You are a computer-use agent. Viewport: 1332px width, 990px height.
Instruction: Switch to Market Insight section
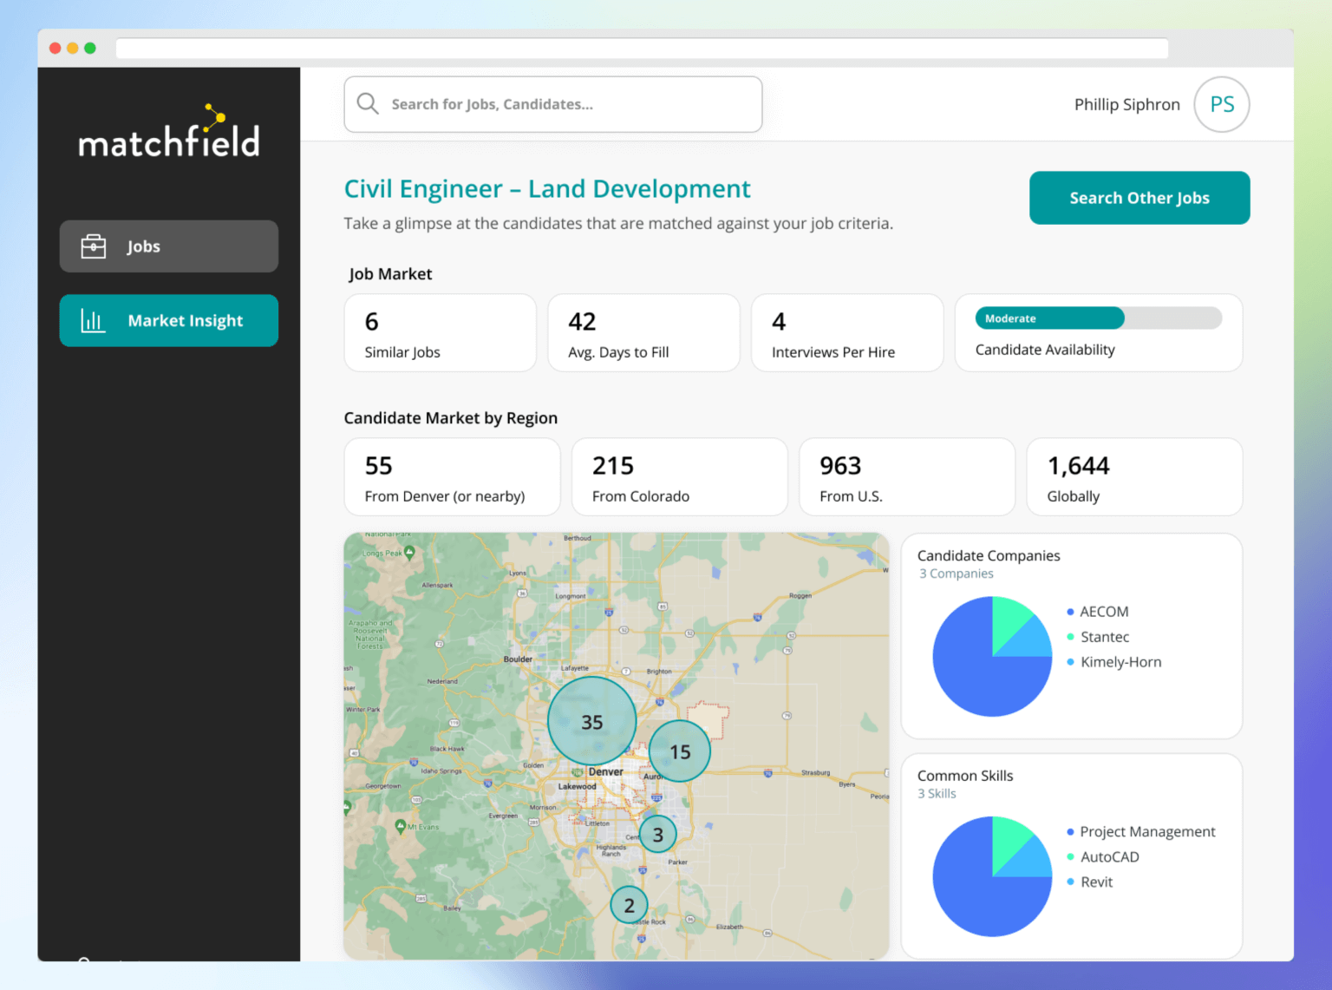[x=169, y=321]
